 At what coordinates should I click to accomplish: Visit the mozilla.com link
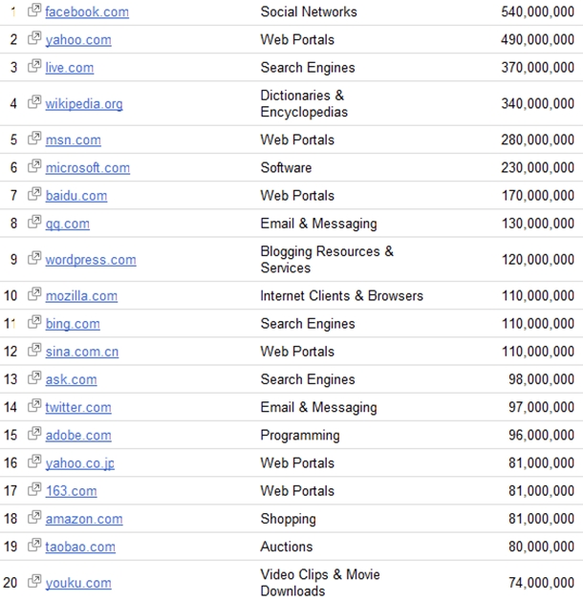(x=81, y=296)
